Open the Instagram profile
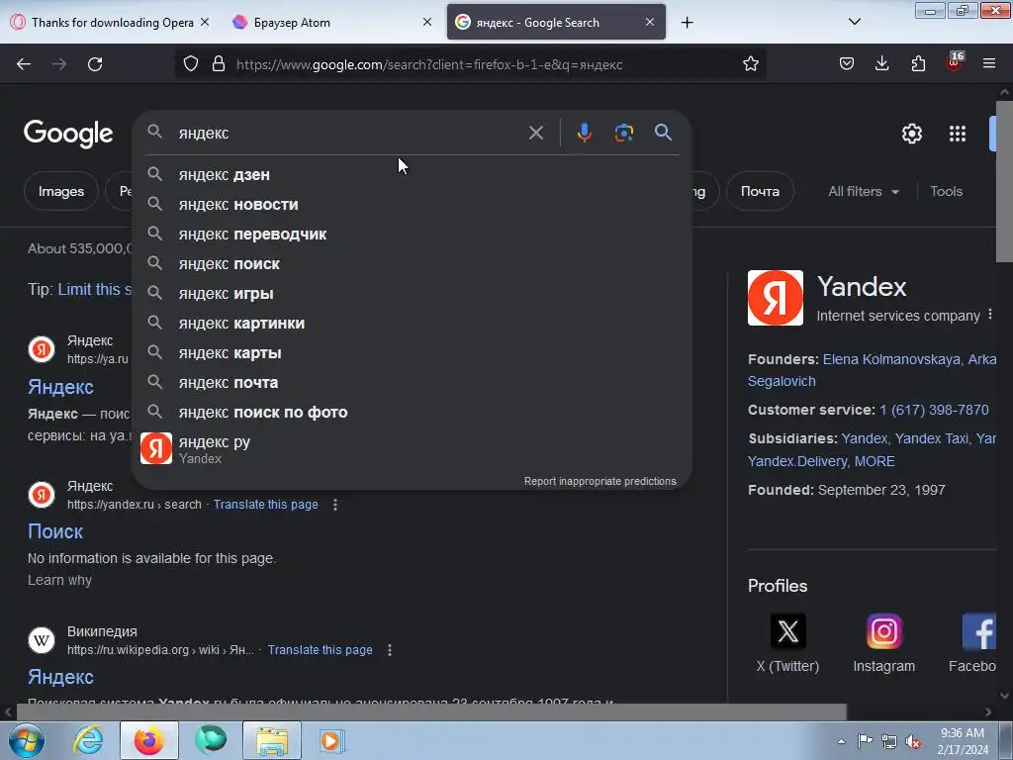Screen dimensions: 1013x760 coord(883,643)
